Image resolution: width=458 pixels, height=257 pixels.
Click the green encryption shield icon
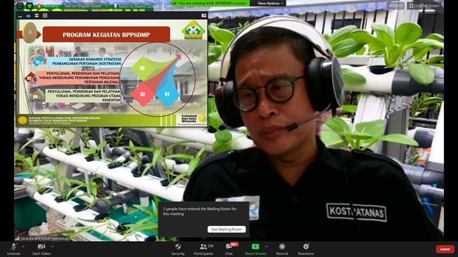(x=29, y=6)
